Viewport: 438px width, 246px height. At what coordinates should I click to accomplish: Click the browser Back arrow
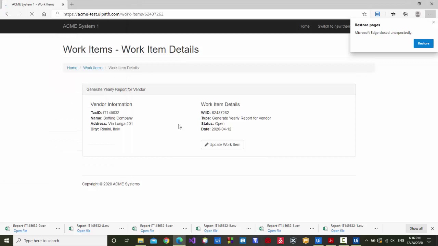pyautogui.click(x=8, y=14)
